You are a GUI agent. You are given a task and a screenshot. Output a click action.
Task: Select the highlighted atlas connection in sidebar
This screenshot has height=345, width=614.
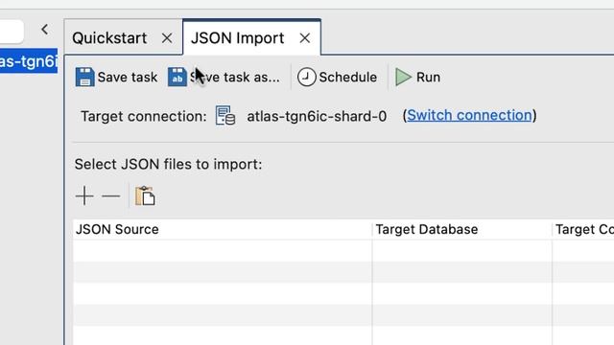pos(29,61)
